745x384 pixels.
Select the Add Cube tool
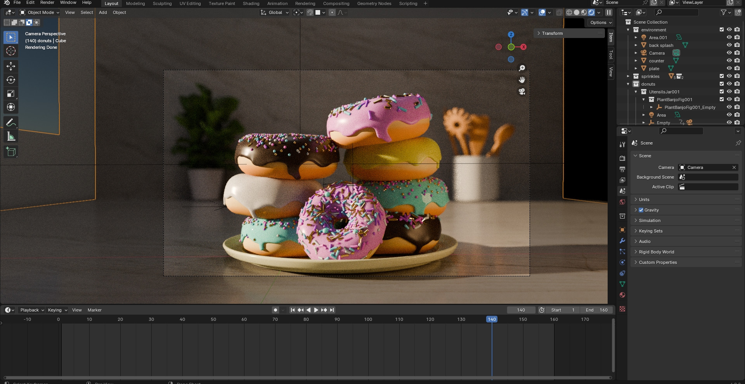tap(11, 152)
